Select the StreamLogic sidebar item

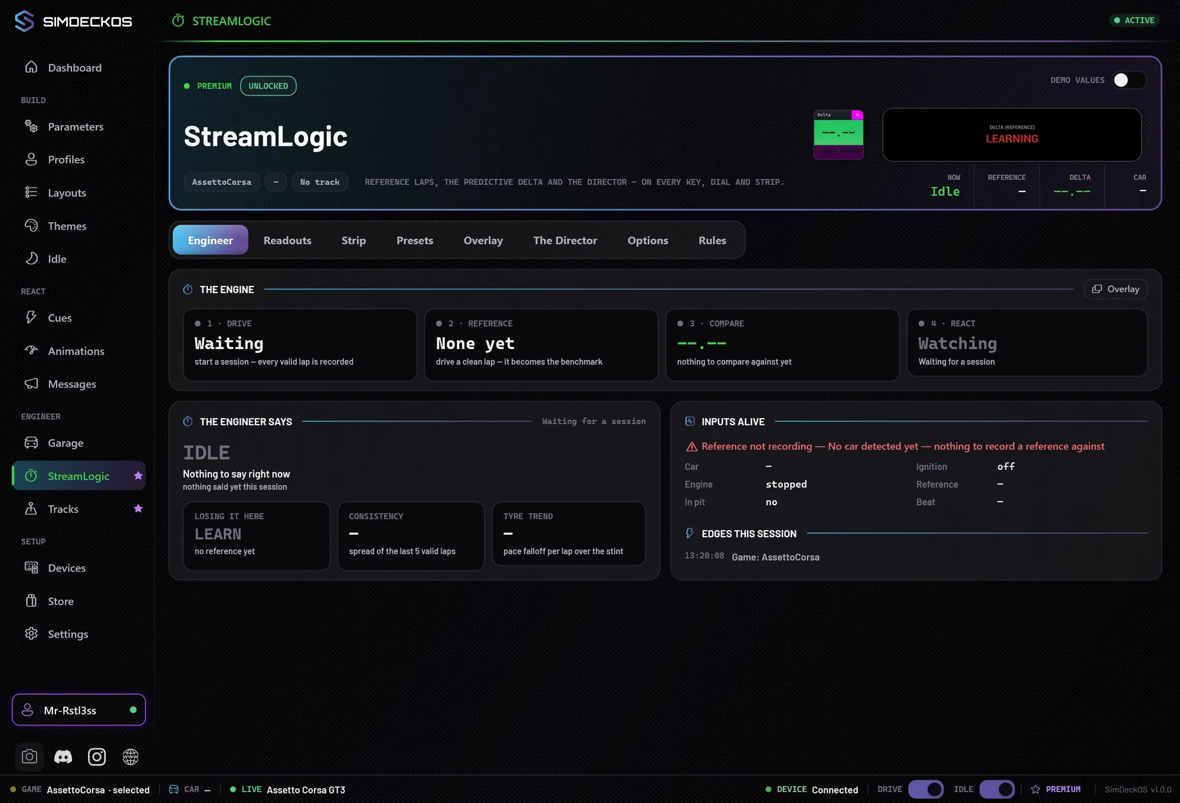click(x=78, y=476)
